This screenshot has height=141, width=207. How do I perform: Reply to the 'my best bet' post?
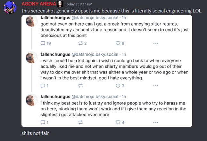pos(44,122)
